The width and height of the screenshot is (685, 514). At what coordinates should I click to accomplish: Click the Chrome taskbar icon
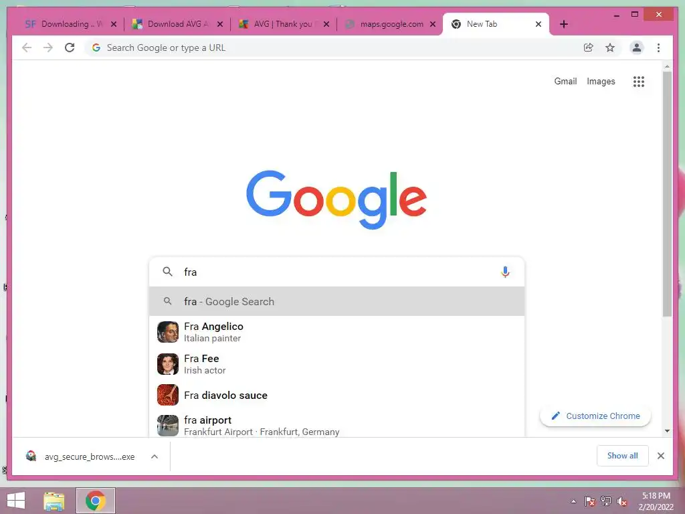[x=96, y=501]
